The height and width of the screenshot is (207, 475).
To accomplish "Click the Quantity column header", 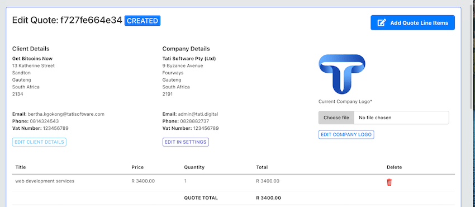I will point(194,167).
